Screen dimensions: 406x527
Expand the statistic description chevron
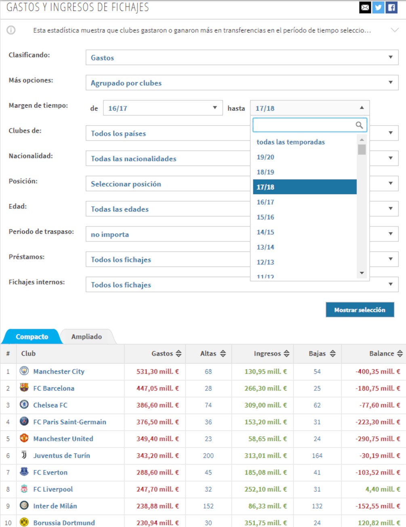(x=395, y=30)
